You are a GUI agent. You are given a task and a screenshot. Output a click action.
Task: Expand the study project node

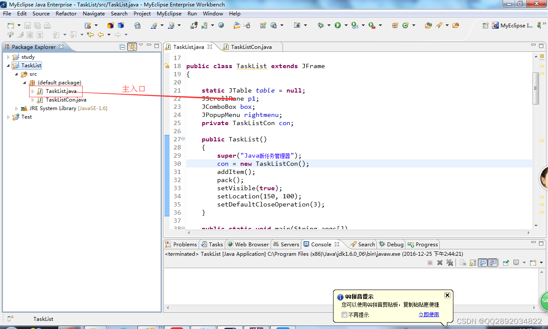point(8,57)
